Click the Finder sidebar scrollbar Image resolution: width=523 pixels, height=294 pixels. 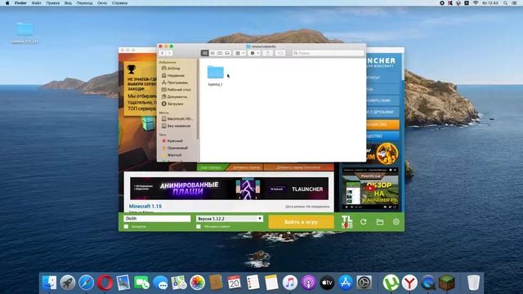coord(198,100)
